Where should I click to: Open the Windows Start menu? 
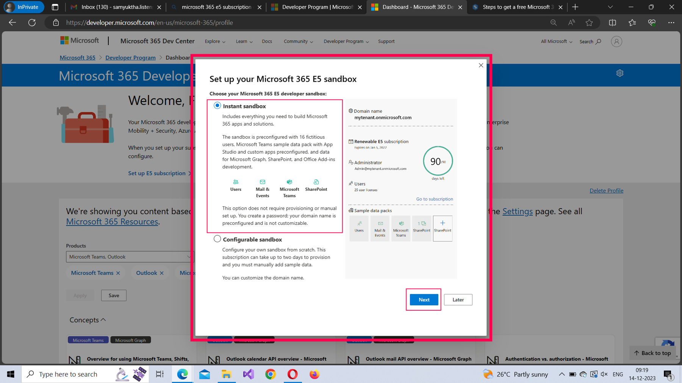pyautogui.click(x=11, y=374)
